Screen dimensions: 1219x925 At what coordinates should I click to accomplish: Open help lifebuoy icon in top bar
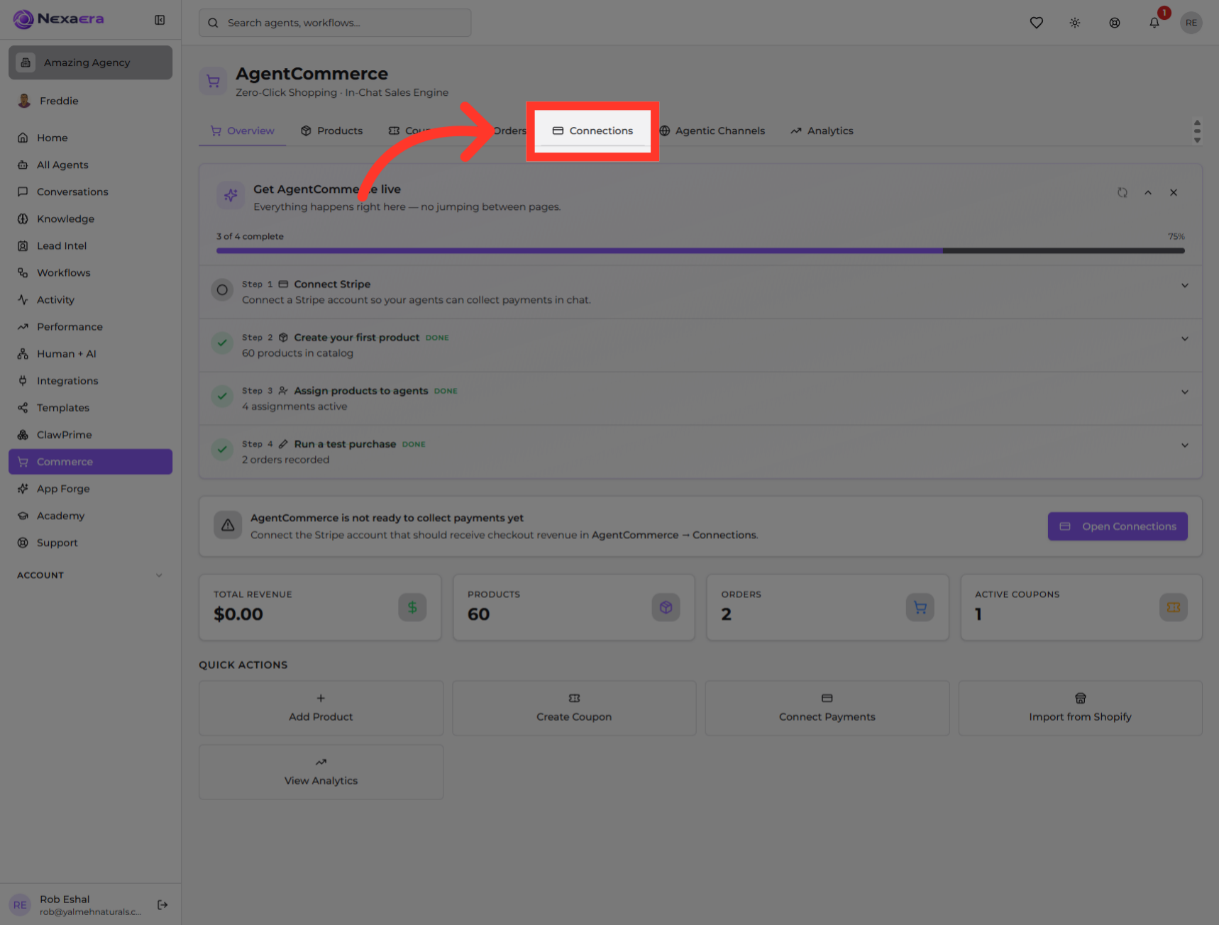1115,23
